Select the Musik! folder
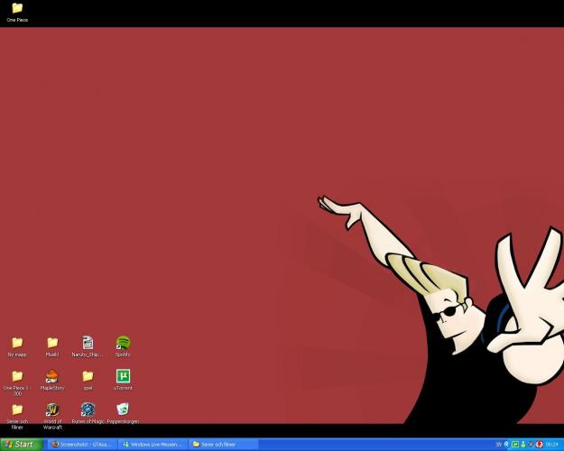 tap(52, 343)
